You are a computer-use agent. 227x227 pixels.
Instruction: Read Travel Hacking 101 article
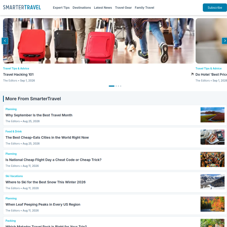point(19,75)
